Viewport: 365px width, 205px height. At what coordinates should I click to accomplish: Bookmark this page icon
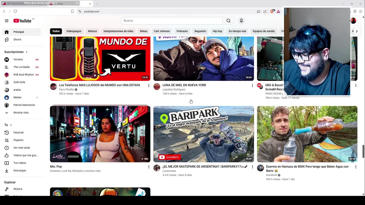pos(72,11)
